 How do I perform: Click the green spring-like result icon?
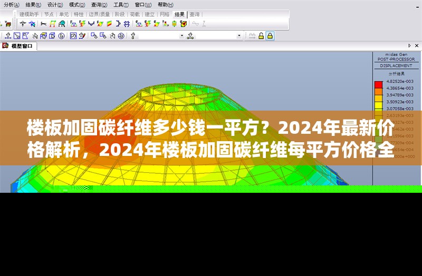pyautogui.click(x=175, y=24)
